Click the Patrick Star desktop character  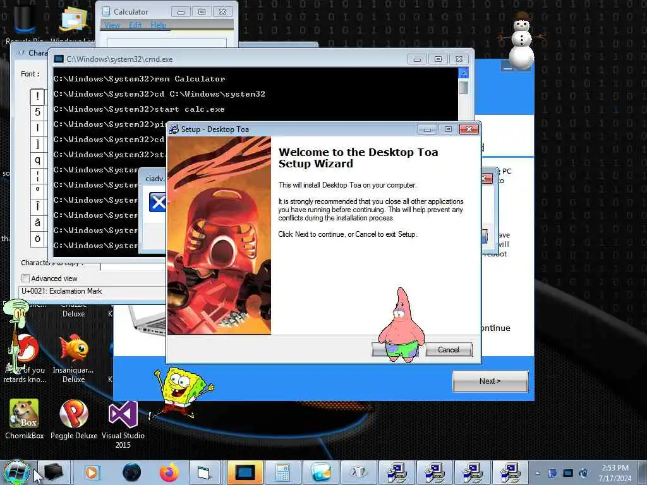pos(401,326)
